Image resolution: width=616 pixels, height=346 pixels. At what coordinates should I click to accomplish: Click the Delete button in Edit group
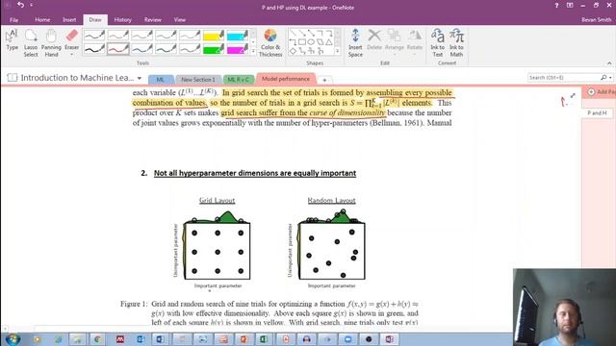tap(374, 39)
